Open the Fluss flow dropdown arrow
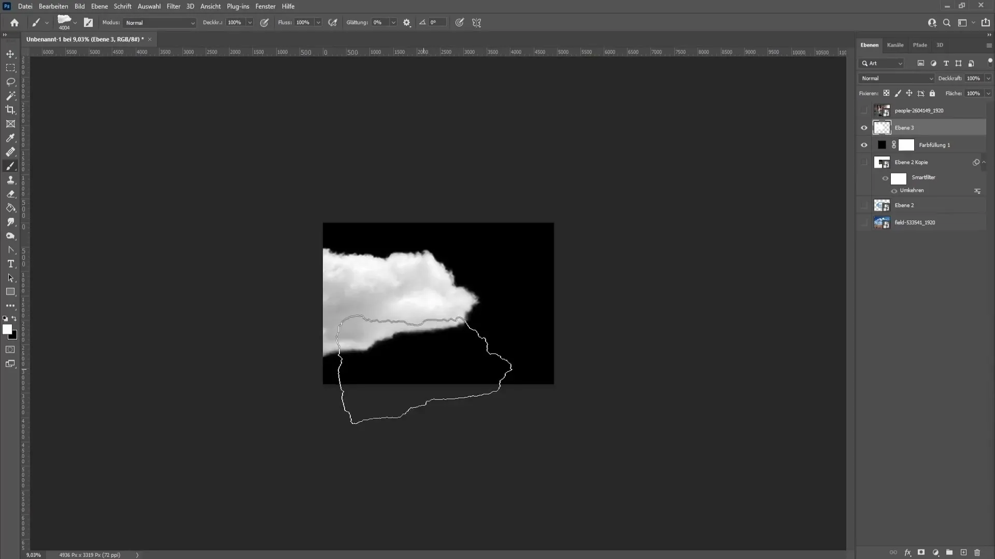Viewport: 995px width, 559px height. (318, 23)
